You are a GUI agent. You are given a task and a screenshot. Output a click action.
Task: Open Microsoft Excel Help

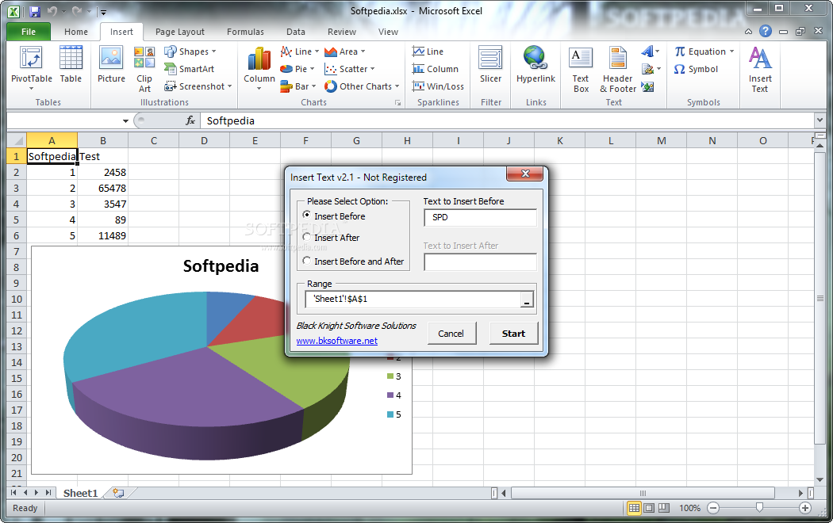[765, 31]
